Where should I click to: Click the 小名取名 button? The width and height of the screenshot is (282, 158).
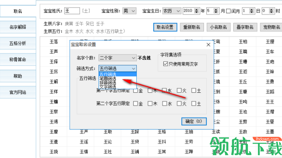(x=218, y=27)
